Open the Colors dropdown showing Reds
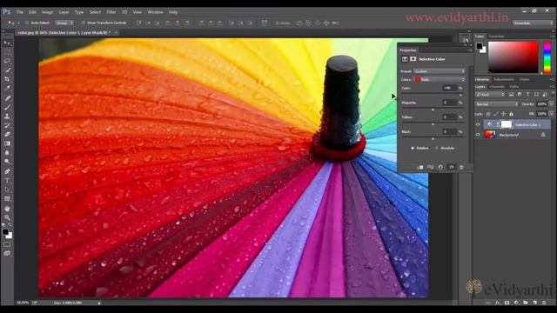Viewport: 557px width, 313px height. [x=439, y=79]
